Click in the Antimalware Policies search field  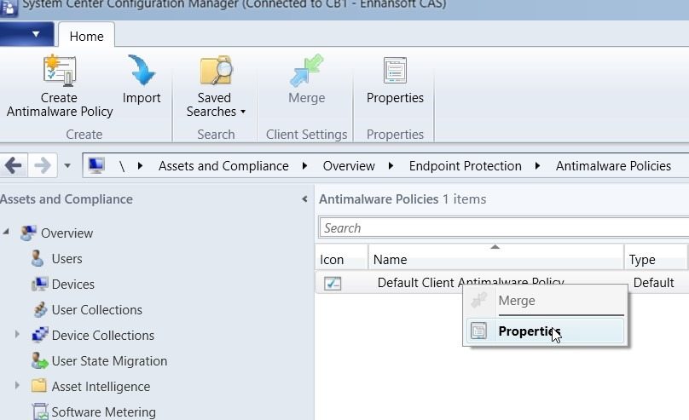click(504, 227)
